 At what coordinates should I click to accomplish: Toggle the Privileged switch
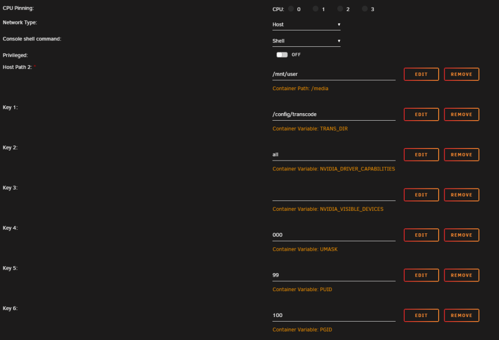[x=282, y=55]
